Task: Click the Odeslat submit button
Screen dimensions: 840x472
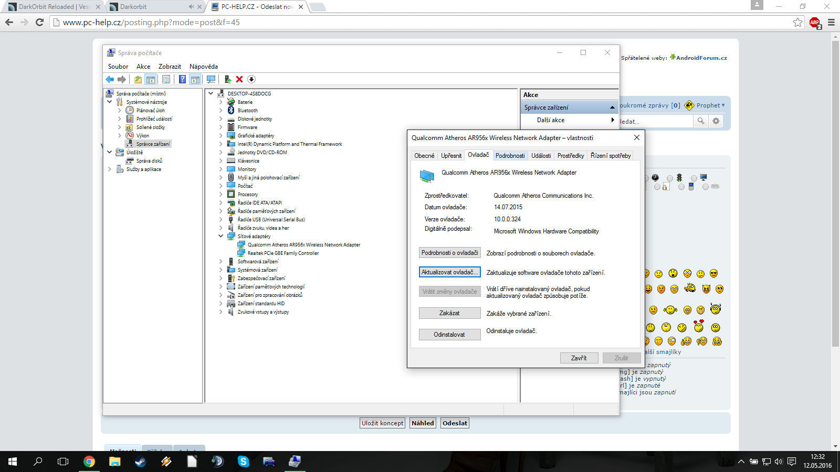Action: point(455,423)
